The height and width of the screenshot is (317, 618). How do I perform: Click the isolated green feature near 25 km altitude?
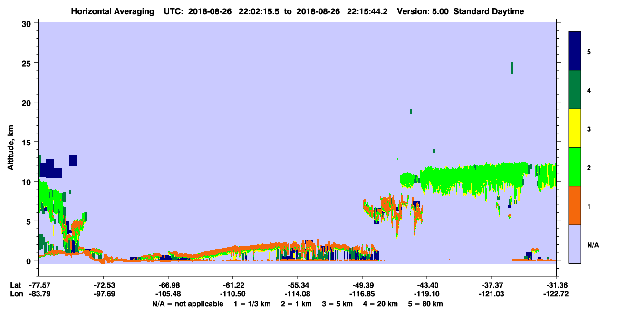(512, 67)
